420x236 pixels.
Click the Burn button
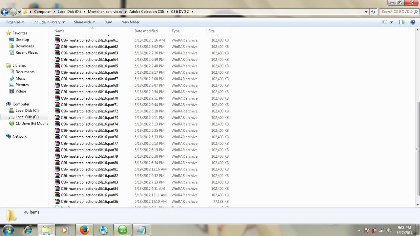pos(108,22)
